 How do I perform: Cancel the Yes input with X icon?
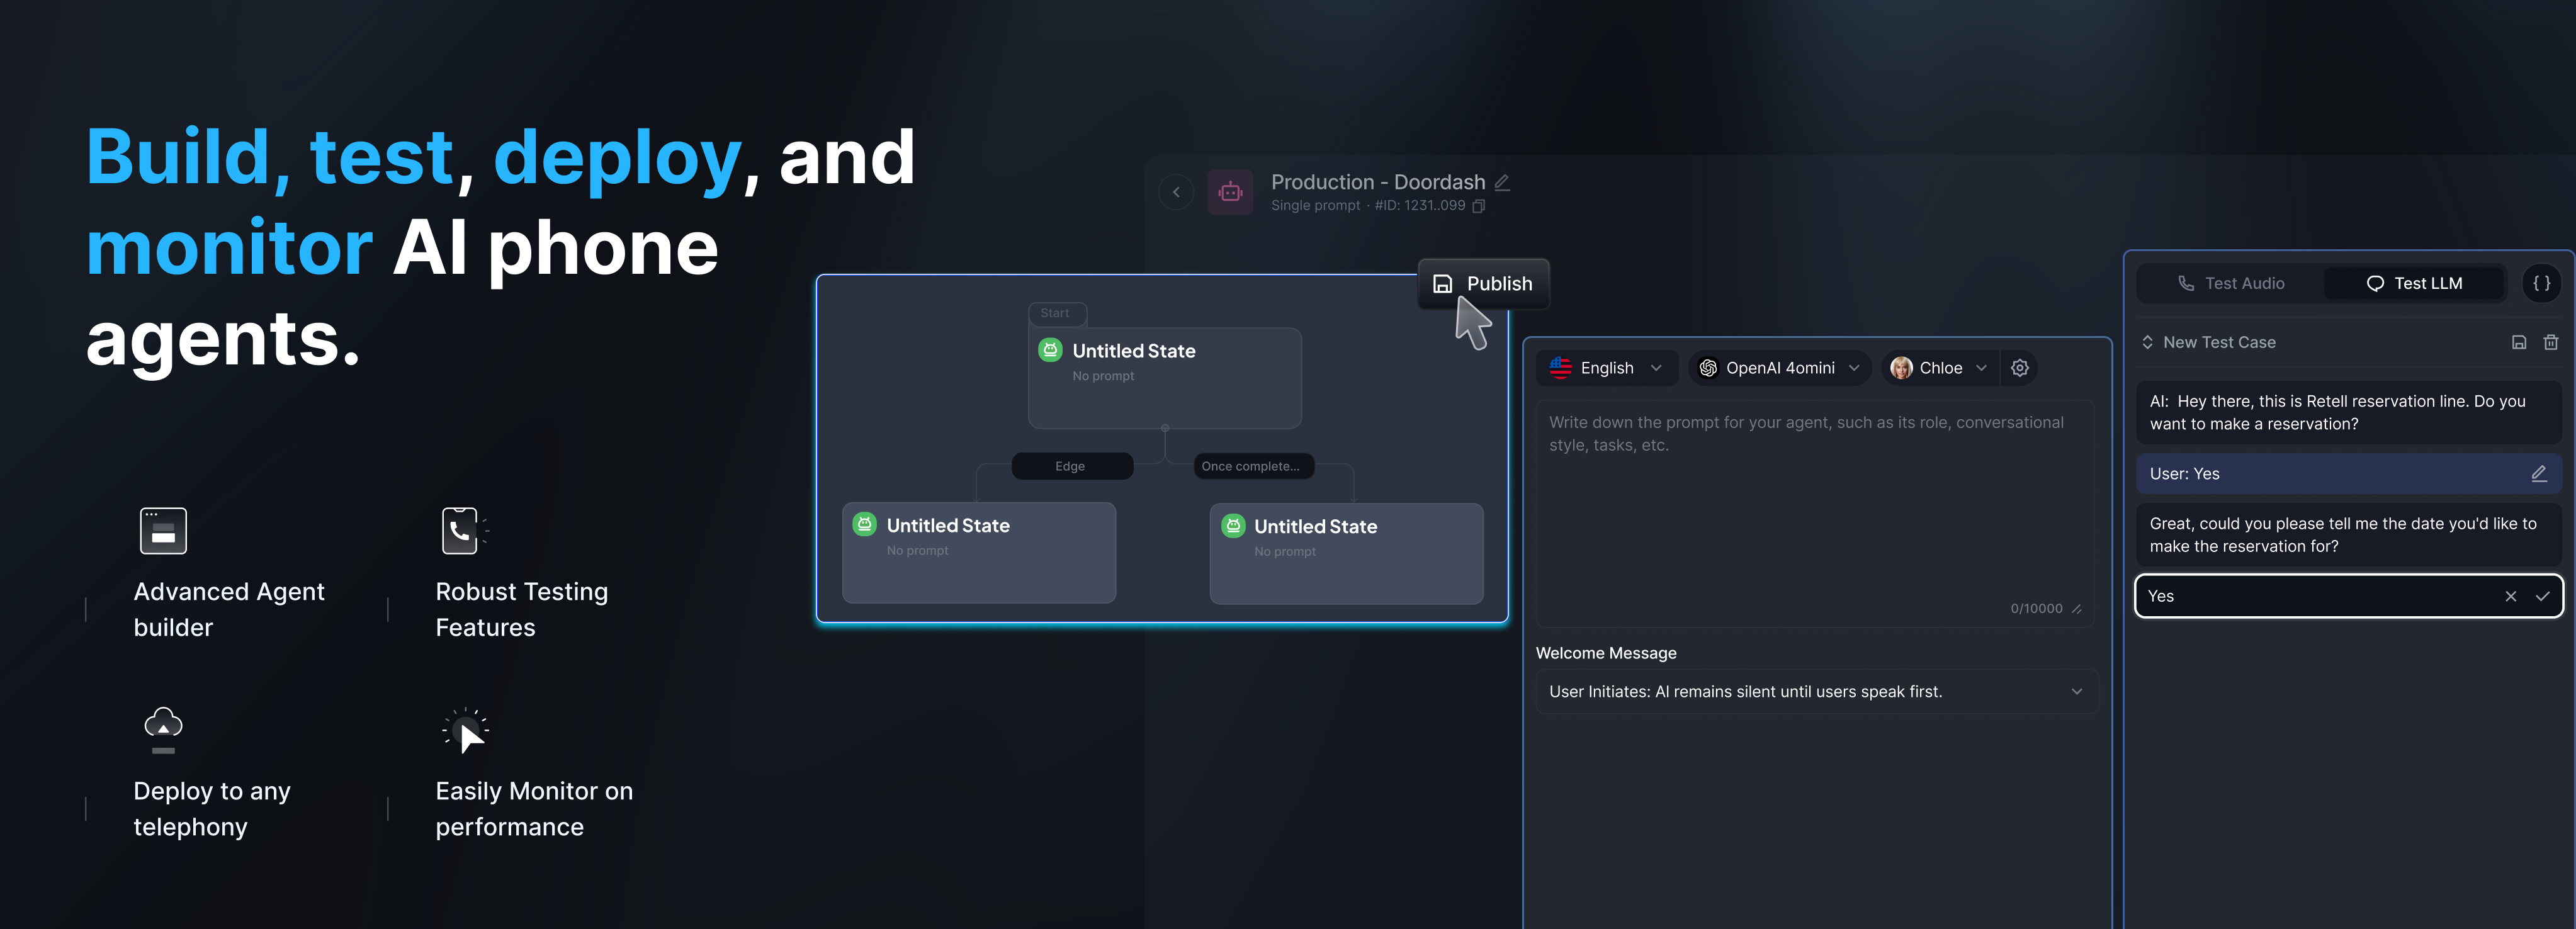(2510, 596)
